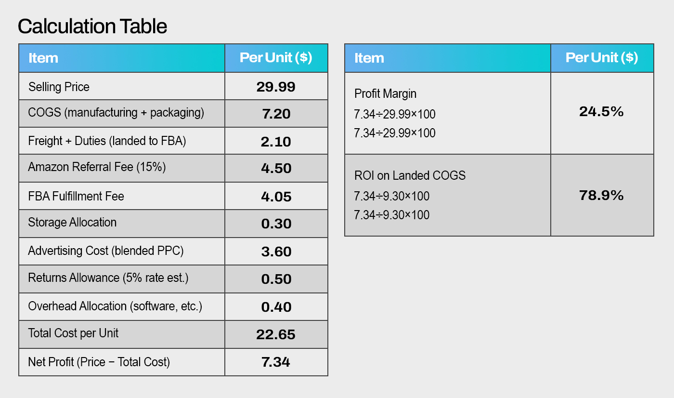Select the 24.5% profit margin value
Screen dimensions: 674x398
(601, 112)
